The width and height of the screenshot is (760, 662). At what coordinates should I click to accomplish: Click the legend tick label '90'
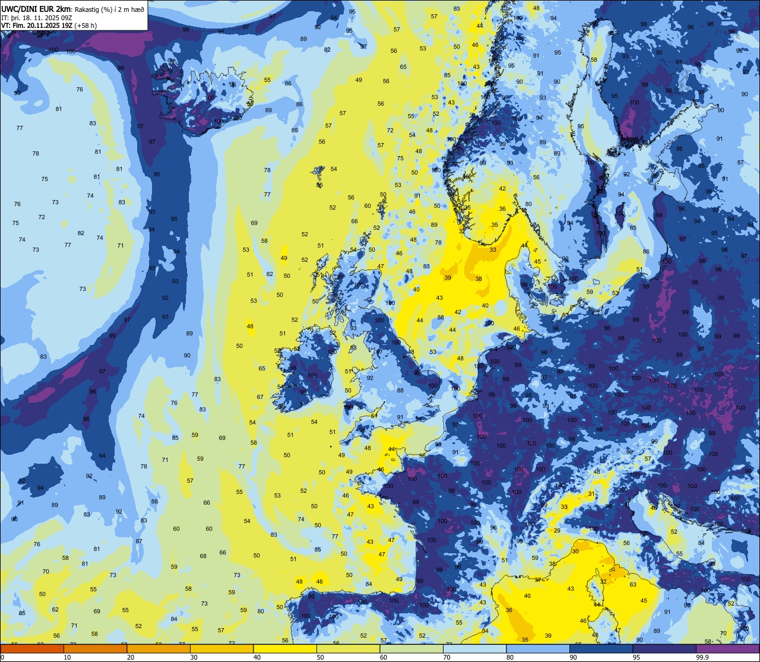click(x=573, y=657)
